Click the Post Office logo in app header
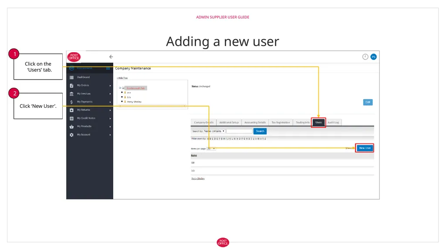 coord(74,57)
